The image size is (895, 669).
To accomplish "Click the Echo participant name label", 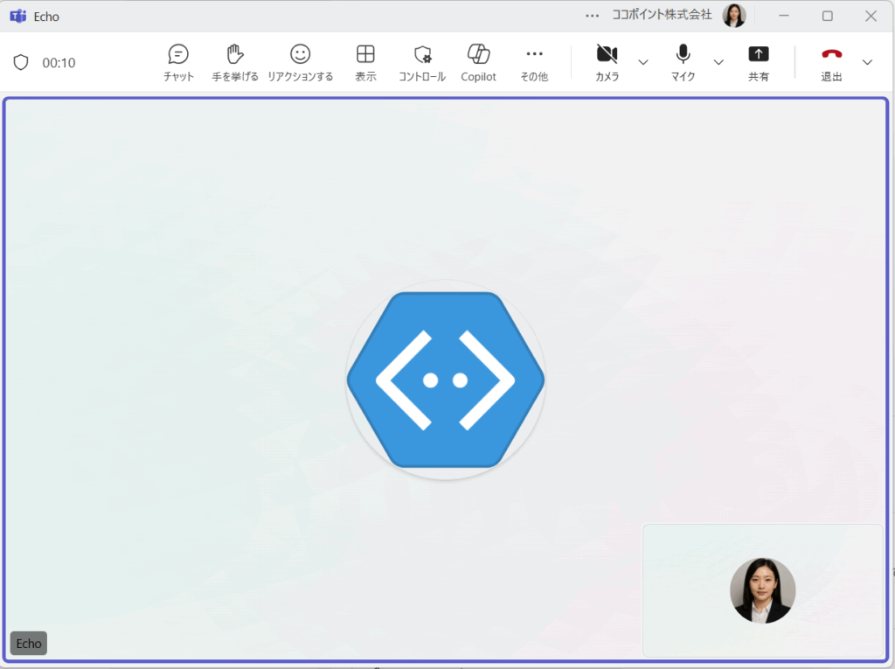I will pos(29,644).
